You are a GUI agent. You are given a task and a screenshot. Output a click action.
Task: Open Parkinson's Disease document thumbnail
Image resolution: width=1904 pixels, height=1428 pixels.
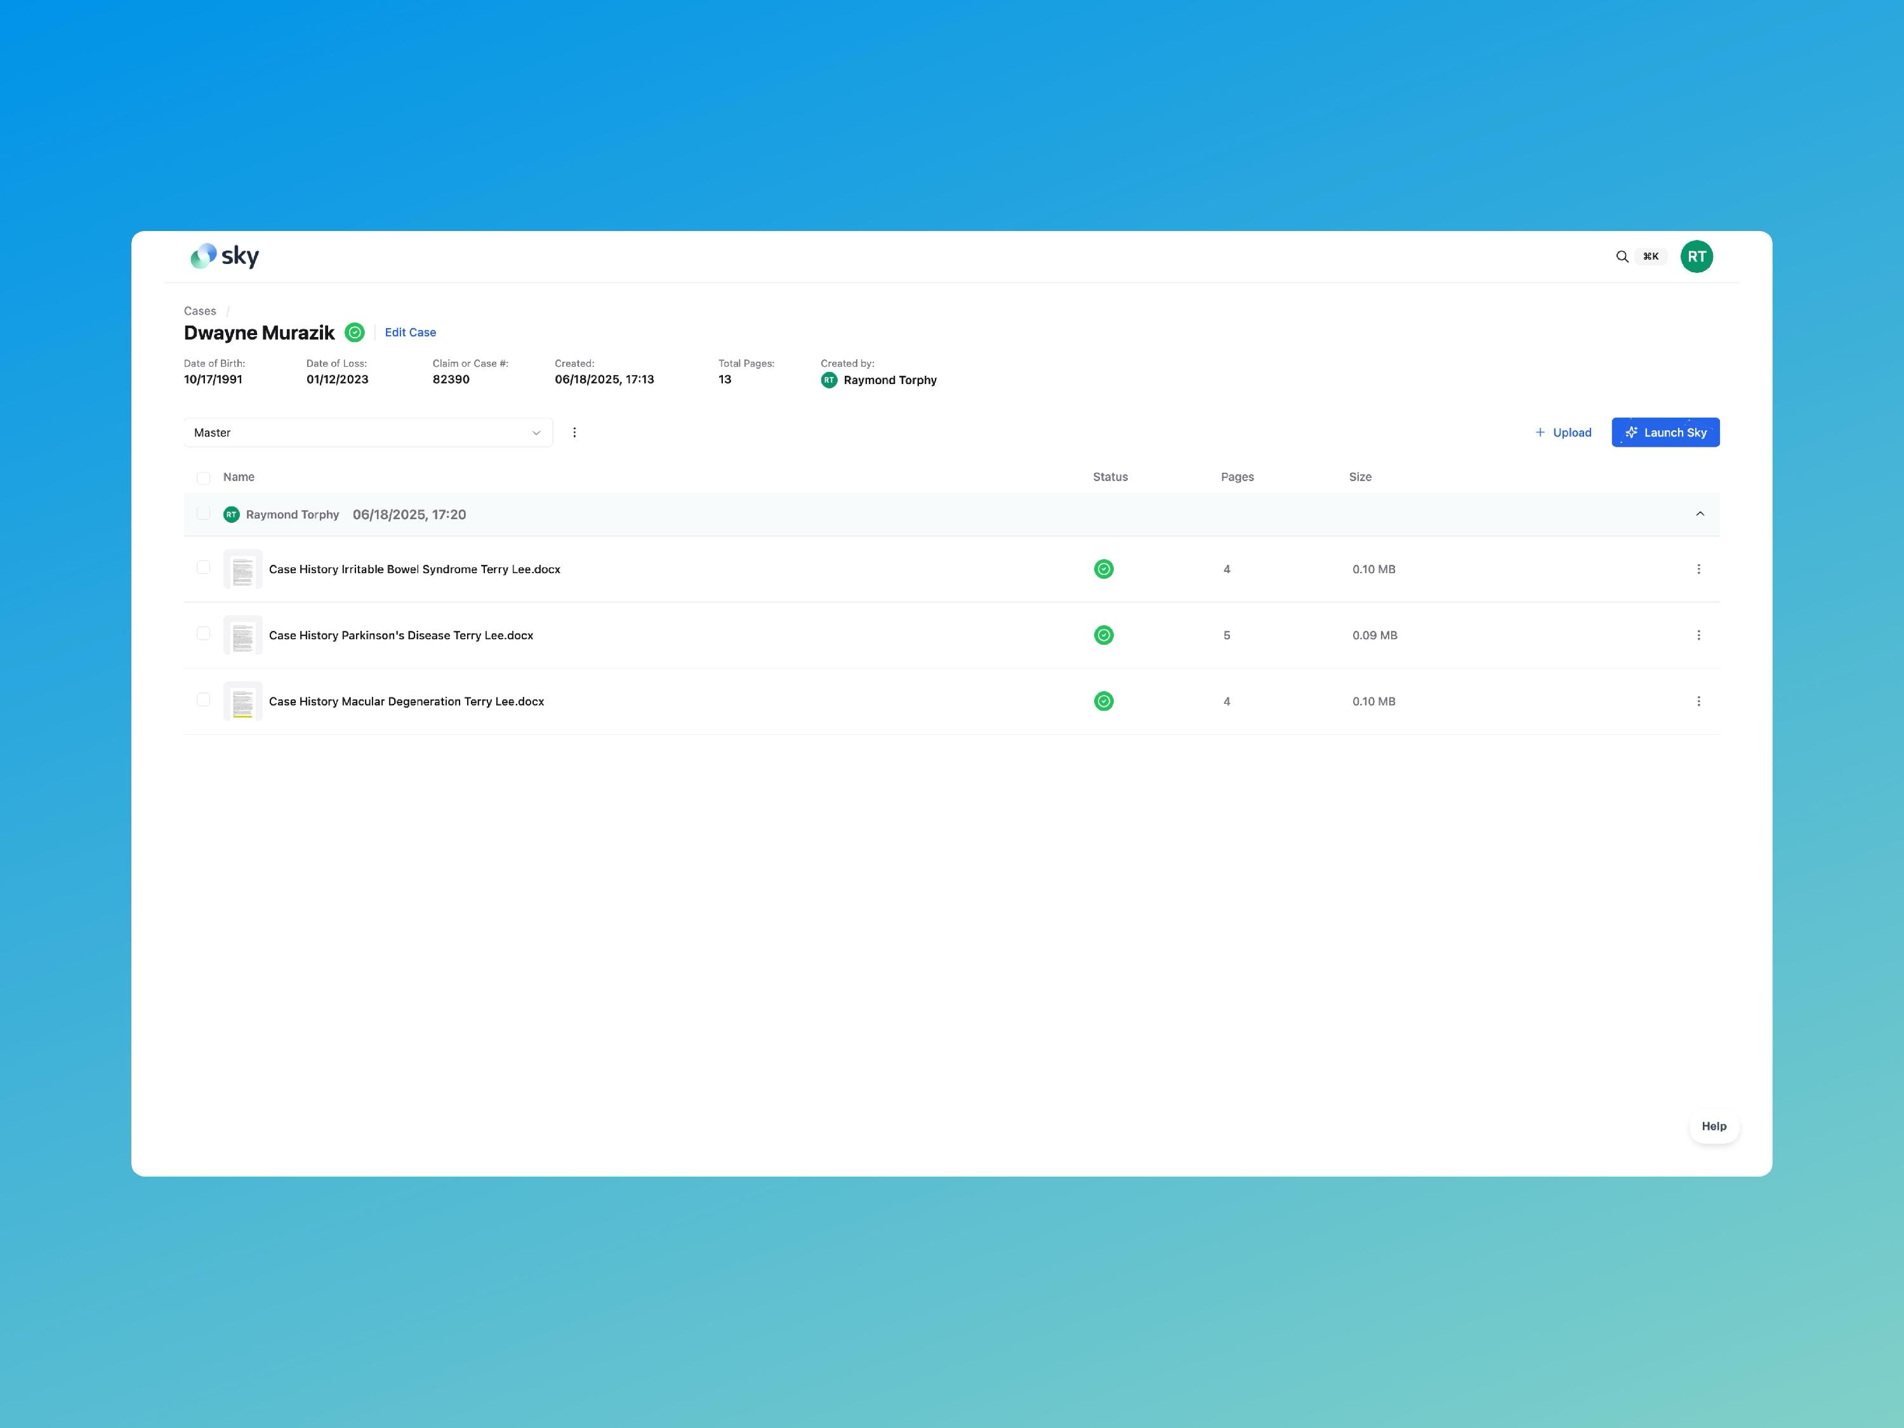(242, 635)
